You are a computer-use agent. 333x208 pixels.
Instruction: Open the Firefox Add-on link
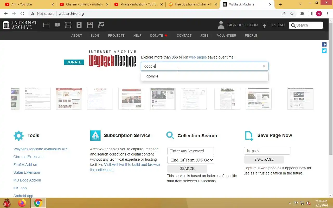[x=25, y=165]
